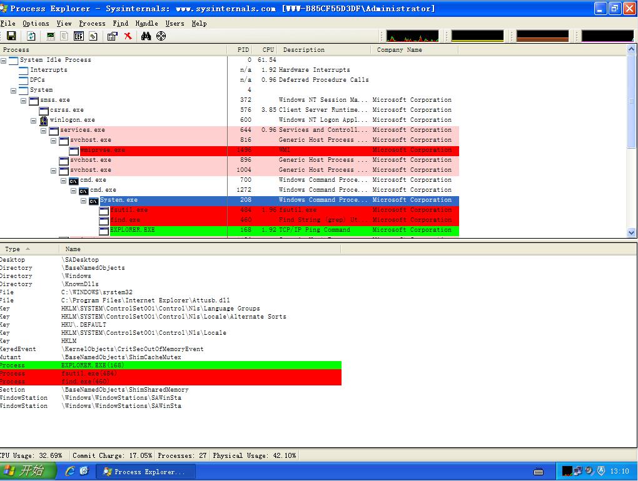The image size is (638, 481).
Task: Open the Properties toolbar icon
Action: [x=113, y=36]
